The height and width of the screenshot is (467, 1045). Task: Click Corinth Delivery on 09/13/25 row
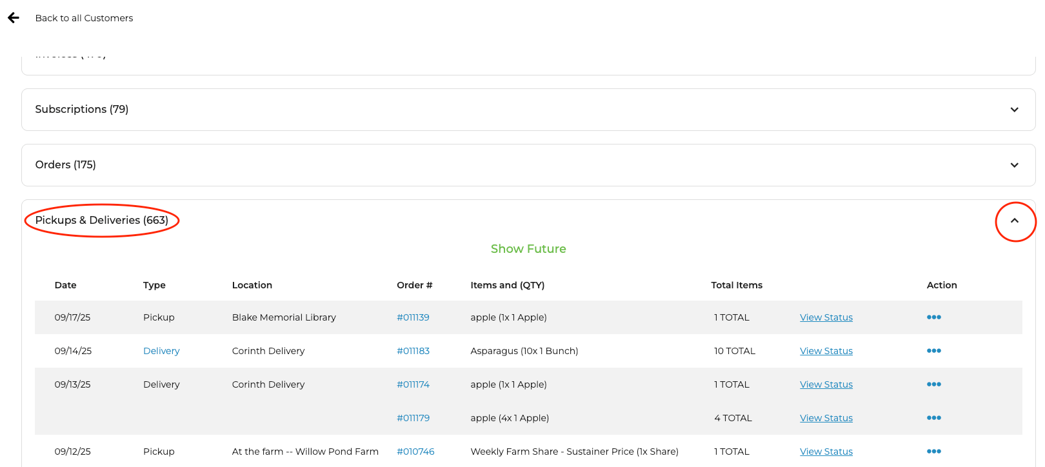[x=268, y=384]
